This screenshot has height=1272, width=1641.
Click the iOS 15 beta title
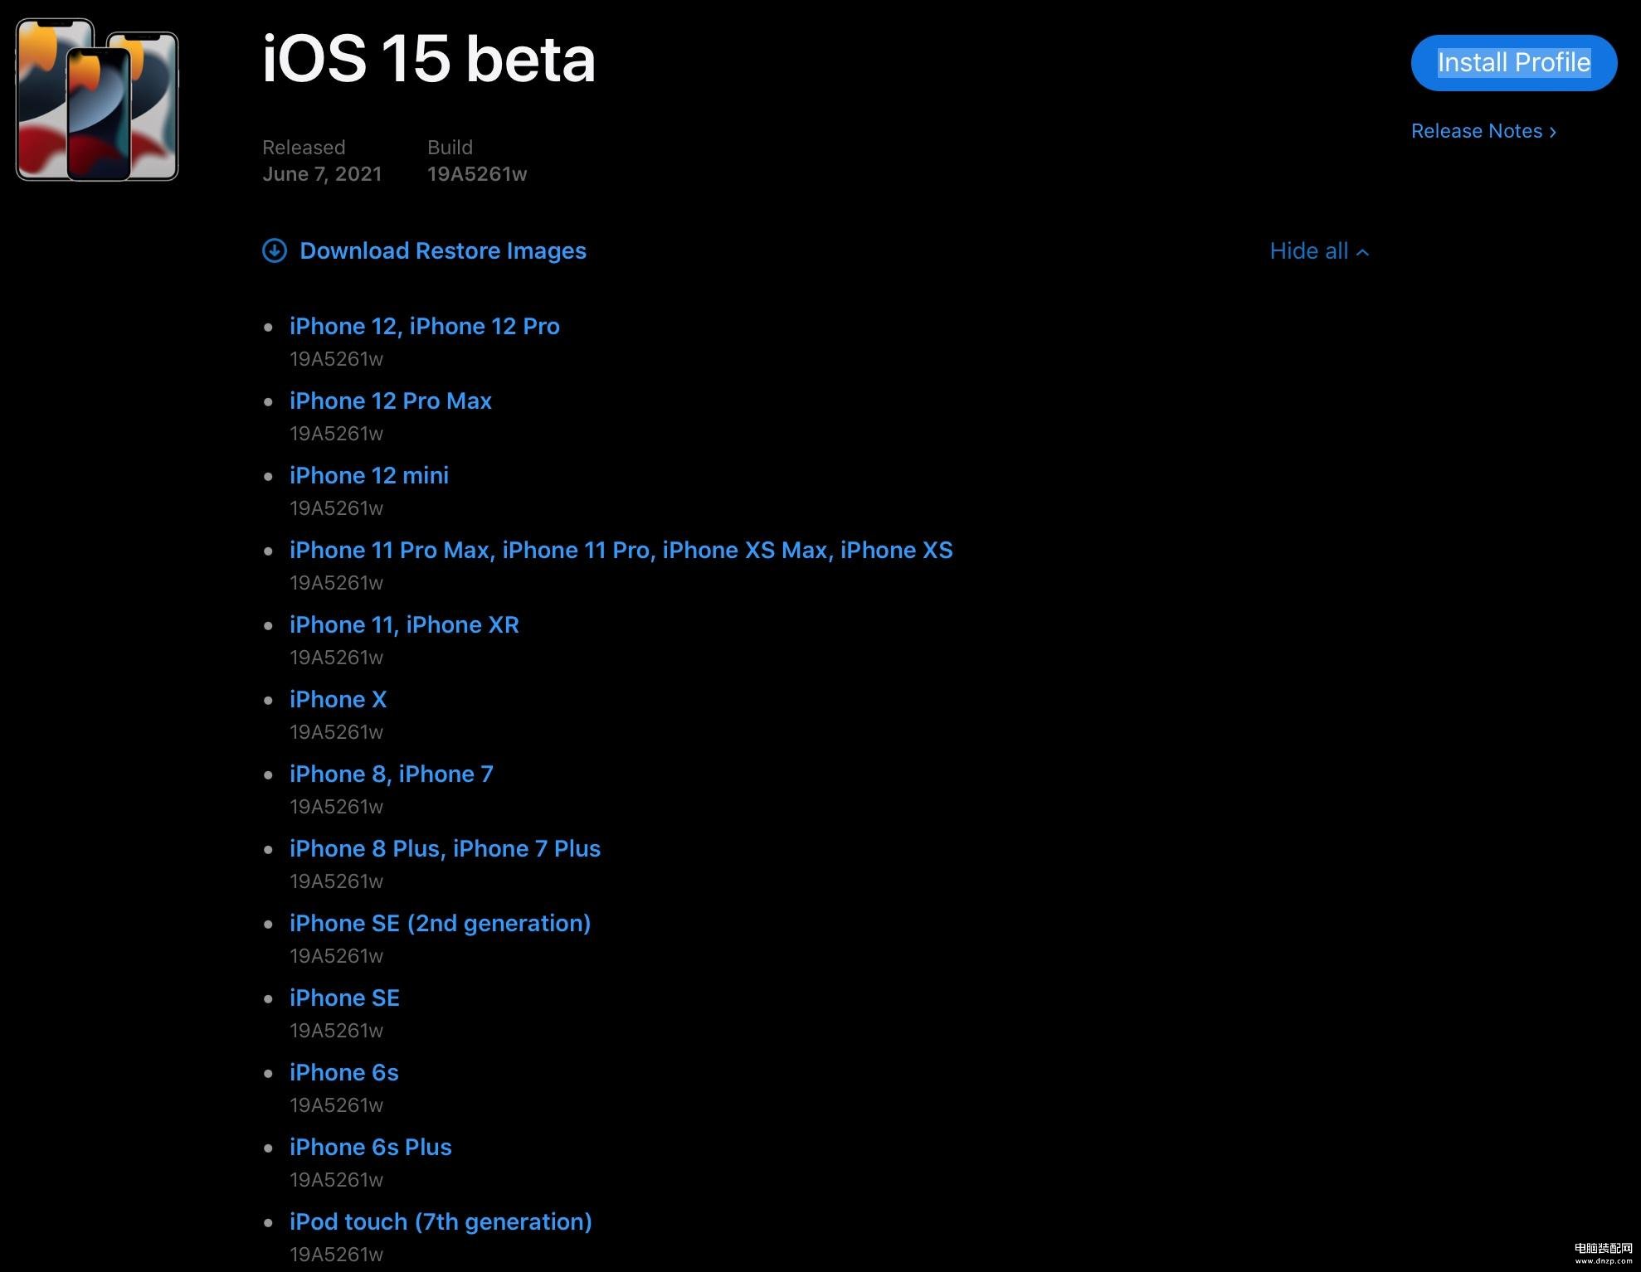click(x=429, y=59)
